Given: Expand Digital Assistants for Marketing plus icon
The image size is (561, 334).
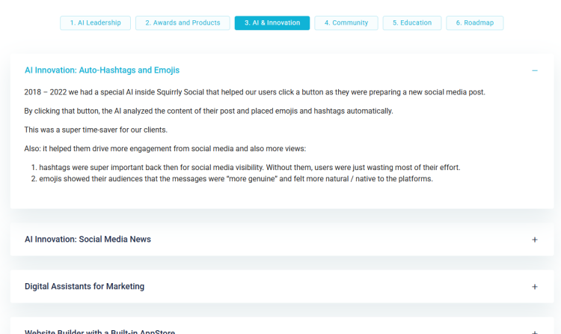Looking at the screenshot, I should pyautogui.click(x=535, y=287).
